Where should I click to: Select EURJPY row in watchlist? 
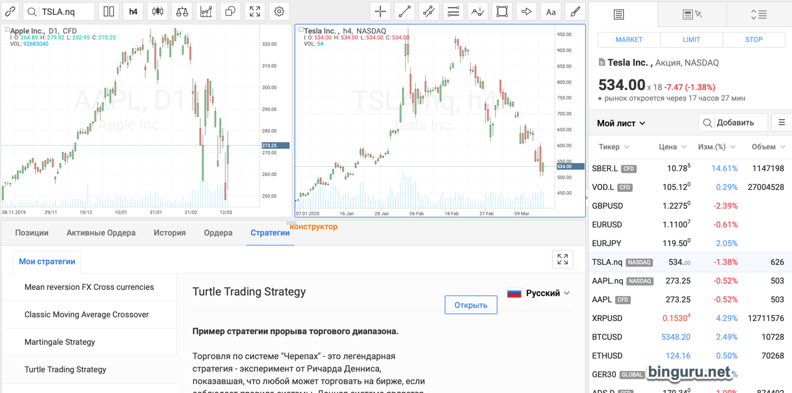click(690, 243)
